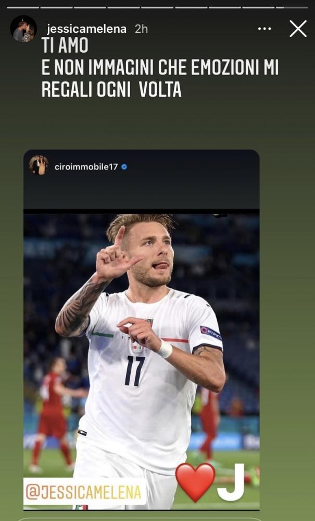The image size is (315, 521).
Task: Tap the REGALI OGNI VOLTA caption line
Action: tap(111, 89)
